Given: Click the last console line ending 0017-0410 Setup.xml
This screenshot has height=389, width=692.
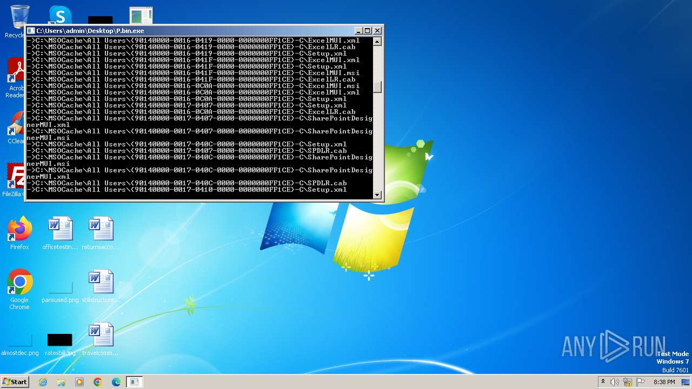Looking at the screenshot, I should [x=188, y=190].
